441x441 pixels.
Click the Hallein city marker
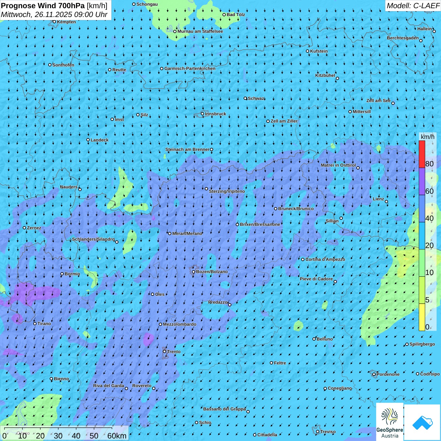coord(434,31)
